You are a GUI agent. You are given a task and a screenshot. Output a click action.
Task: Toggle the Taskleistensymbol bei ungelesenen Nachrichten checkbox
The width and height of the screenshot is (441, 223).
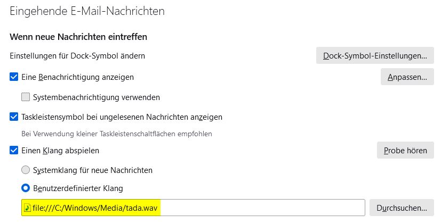[14, 117]
